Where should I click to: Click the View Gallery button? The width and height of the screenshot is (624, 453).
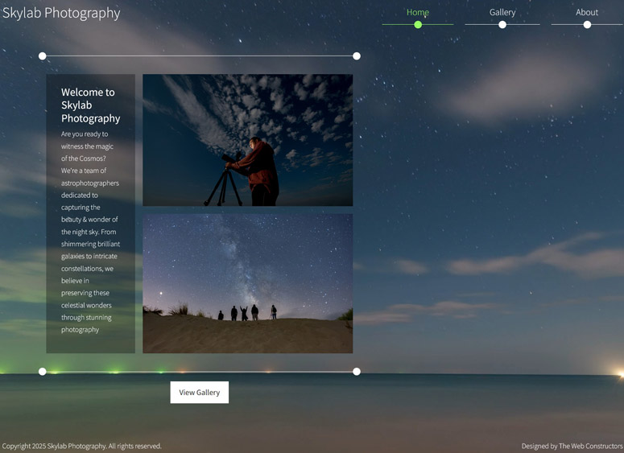click(200, 392)
